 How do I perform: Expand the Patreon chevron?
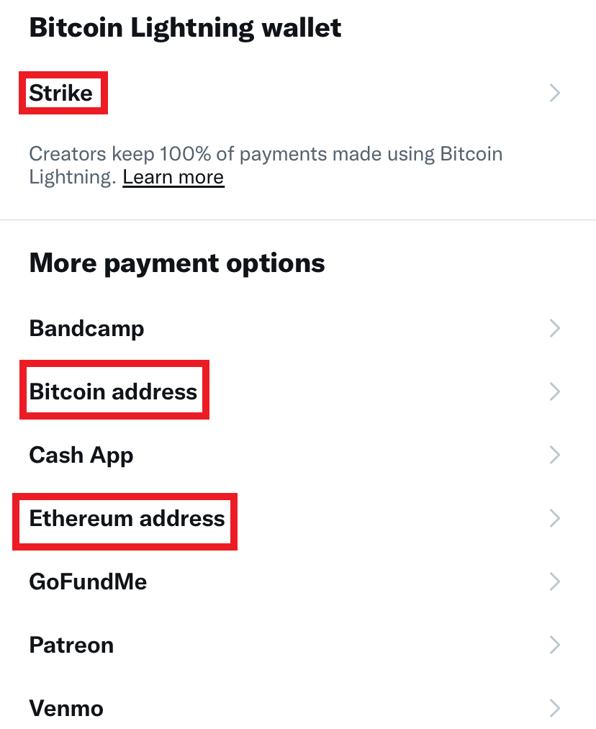pyautogui.click(x=554, y=645)
